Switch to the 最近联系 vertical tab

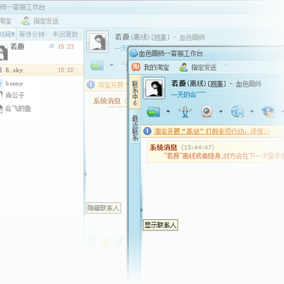135,127
